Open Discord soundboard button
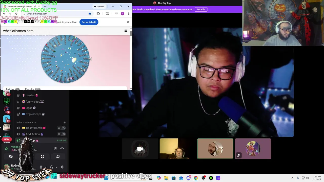This screenshot has height=182, width=324. click(x=58, y=157)
